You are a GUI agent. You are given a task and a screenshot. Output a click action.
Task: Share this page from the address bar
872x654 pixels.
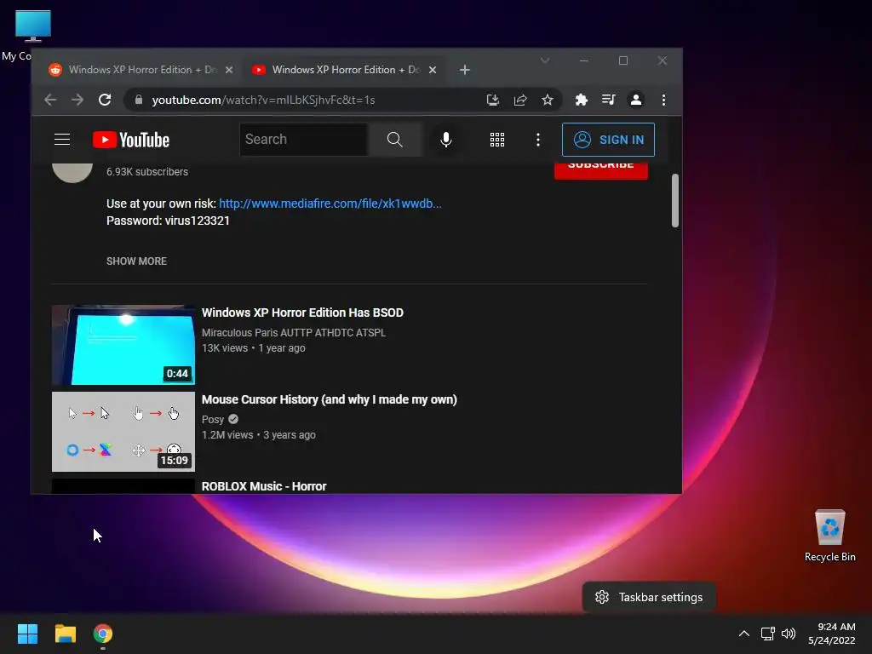click(x=520, y=100)
